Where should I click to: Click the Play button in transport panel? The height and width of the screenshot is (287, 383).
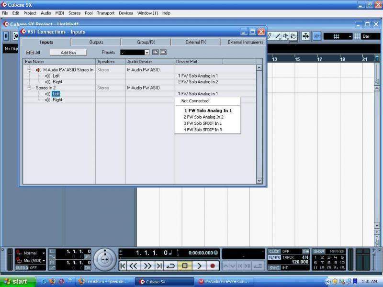click(x=199, y=265)
